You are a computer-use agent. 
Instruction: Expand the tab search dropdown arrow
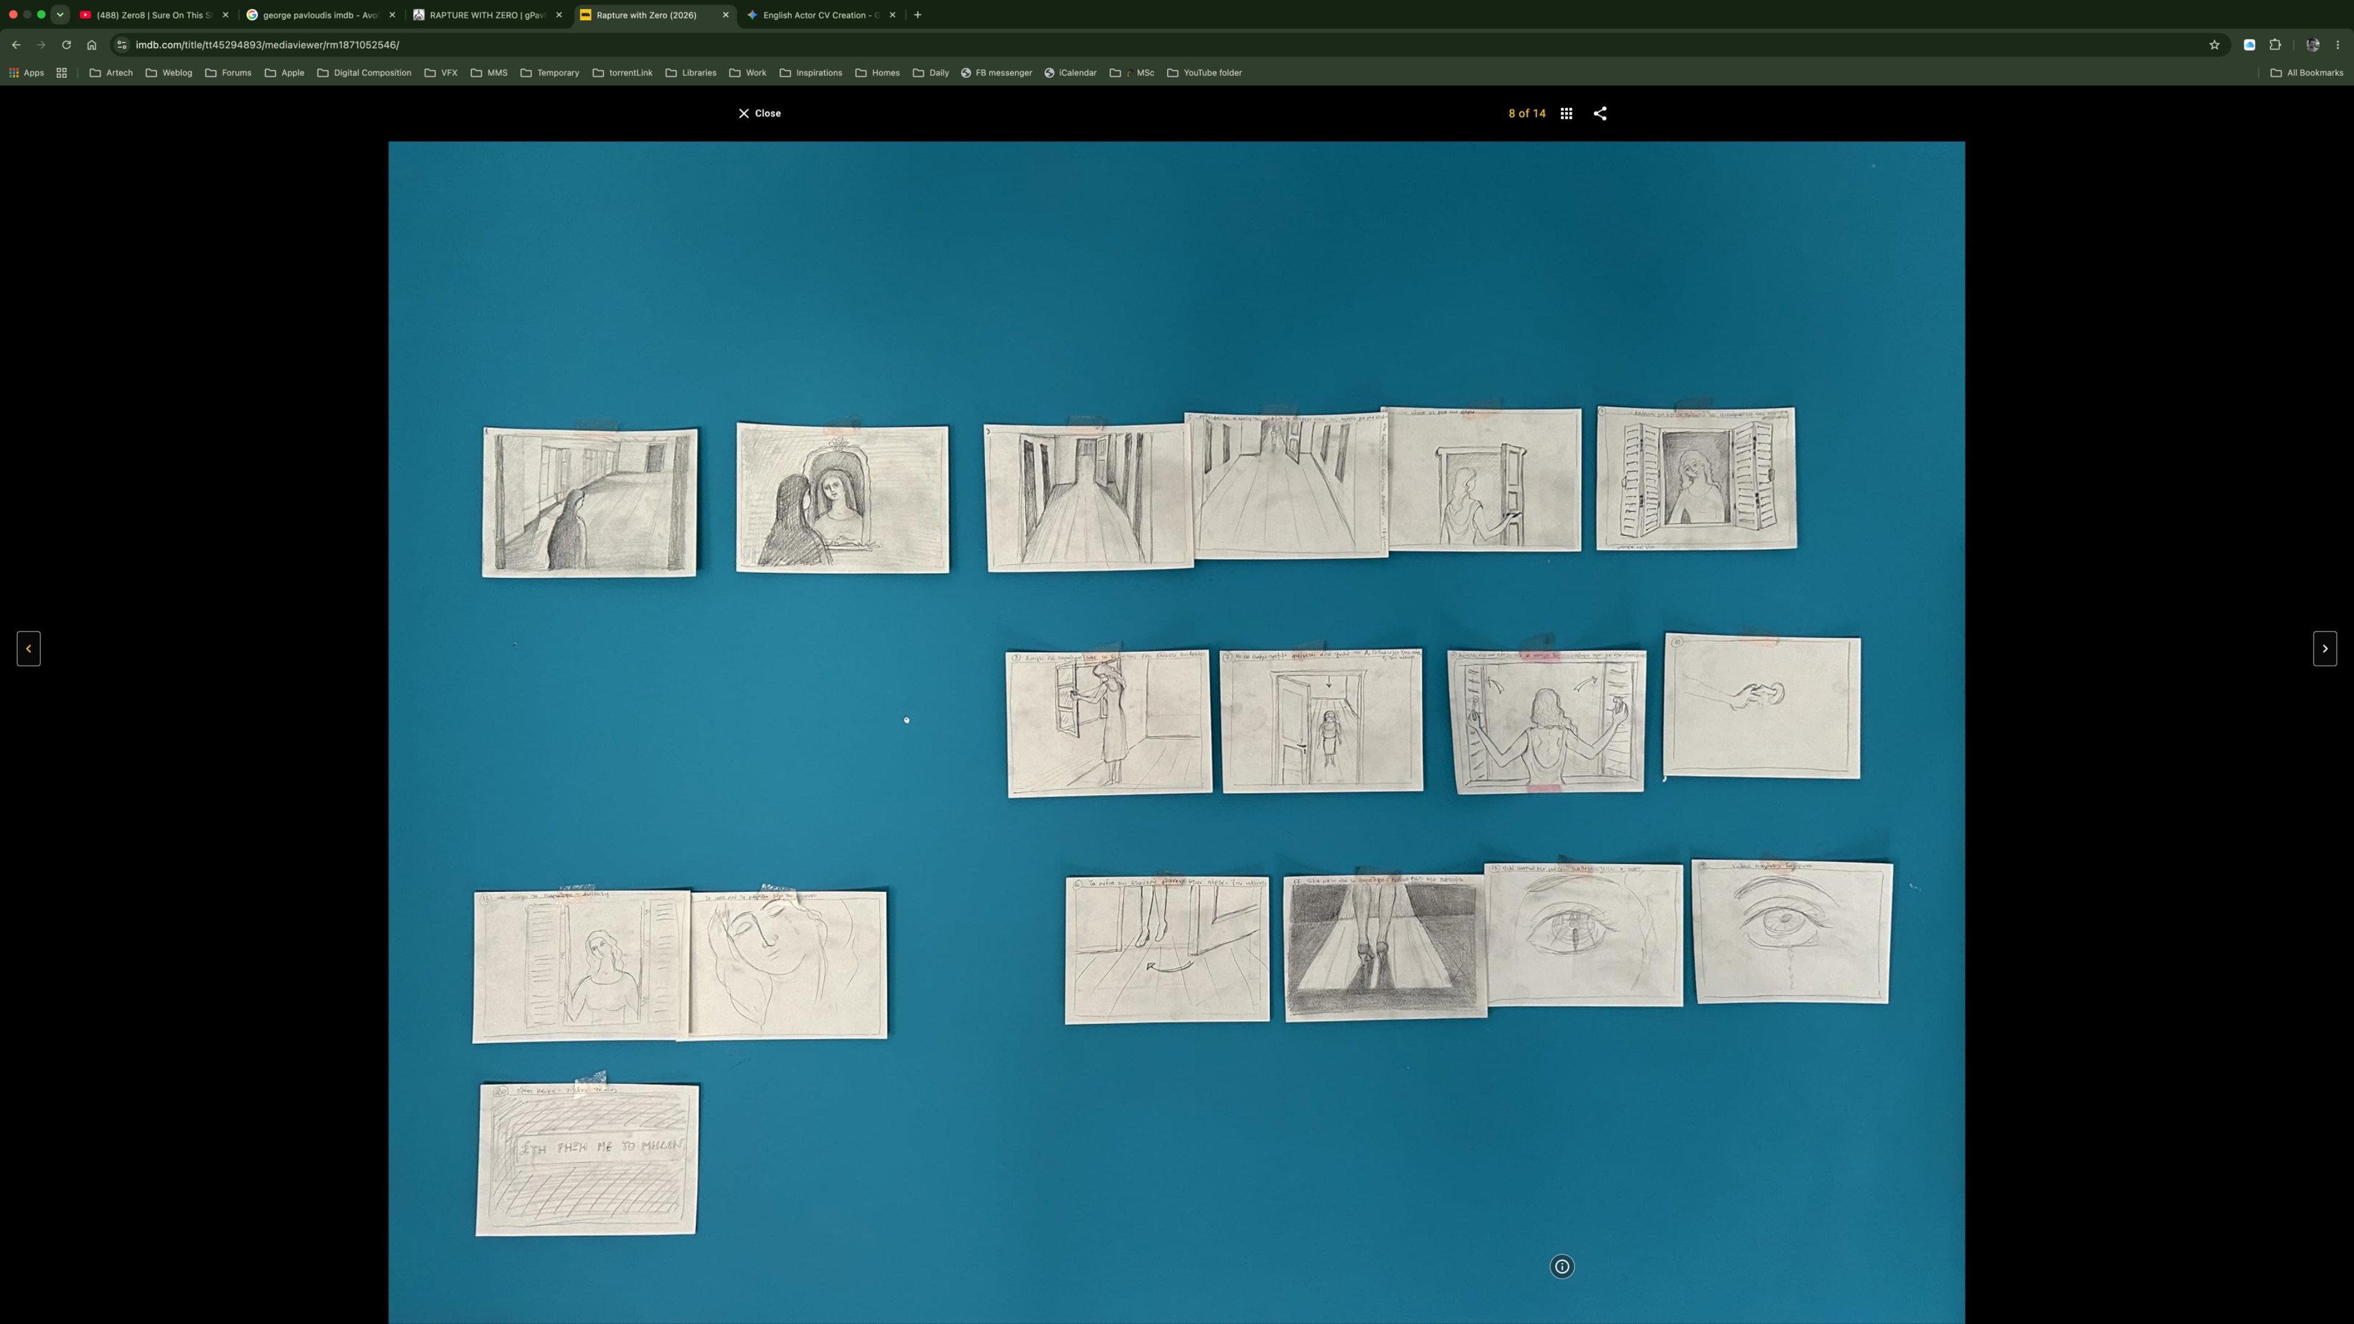[x=60, y=15]
